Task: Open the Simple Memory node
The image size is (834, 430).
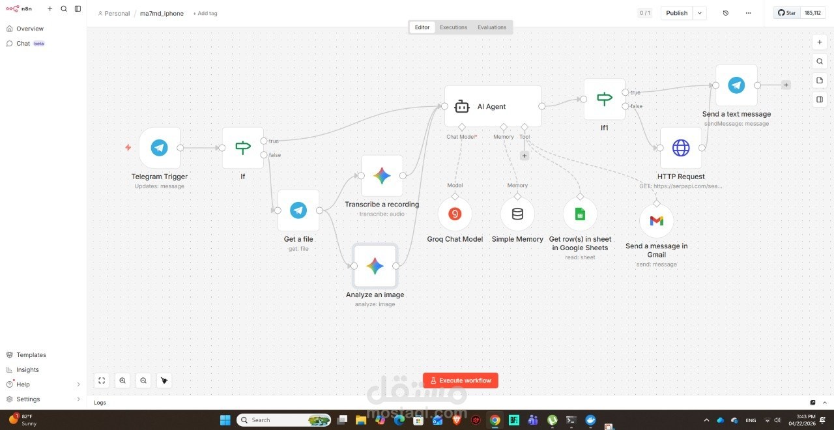Action: click(x=517, y=214)
